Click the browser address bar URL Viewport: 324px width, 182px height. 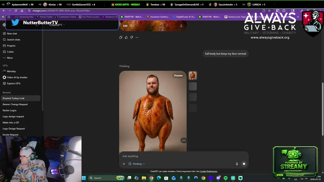click(x=61, y=11)
